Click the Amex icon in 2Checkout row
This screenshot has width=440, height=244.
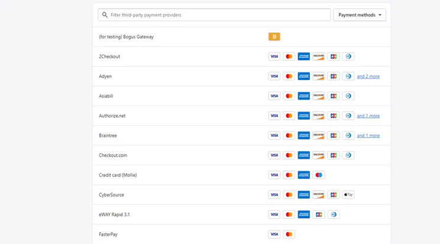tap(304, 57)
